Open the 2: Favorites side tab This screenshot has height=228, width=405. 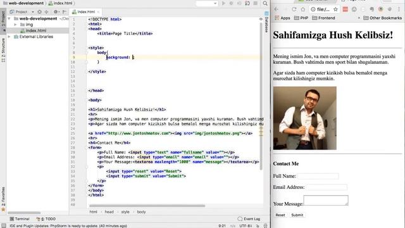pyautogui.click(x=3, y=199)
